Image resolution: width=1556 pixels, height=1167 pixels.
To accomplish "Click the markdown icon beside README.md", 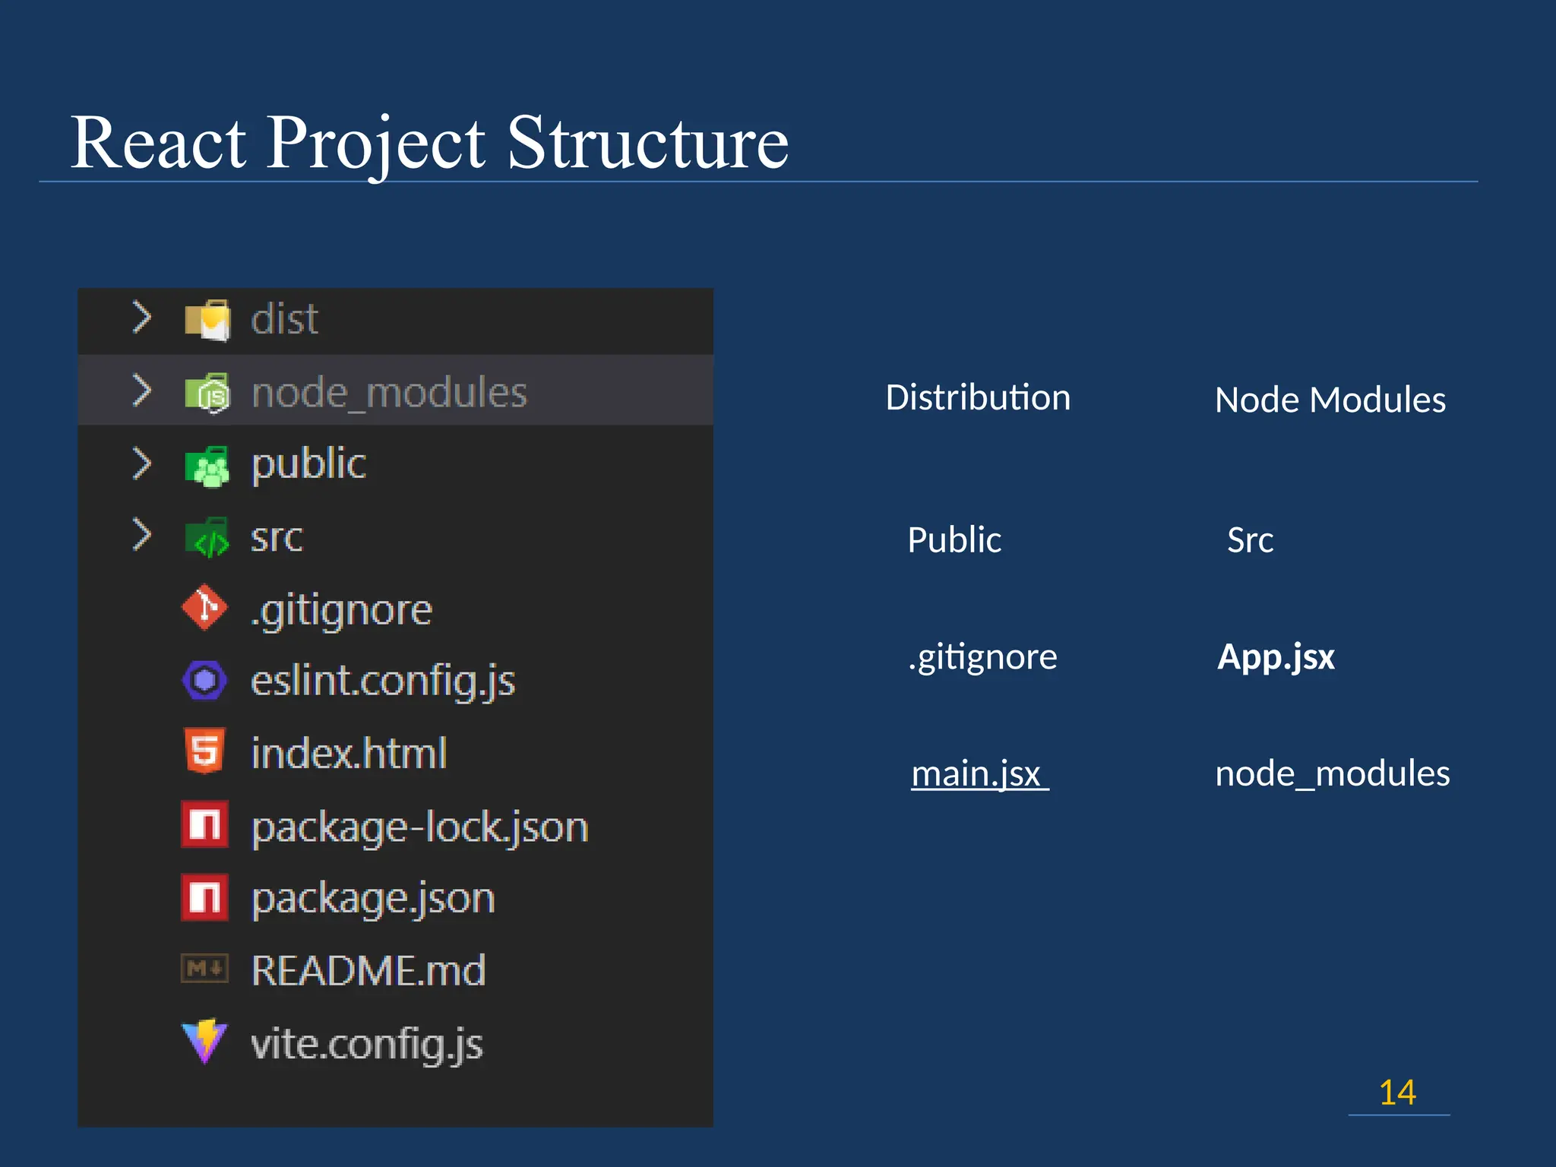I will point(204,969).
